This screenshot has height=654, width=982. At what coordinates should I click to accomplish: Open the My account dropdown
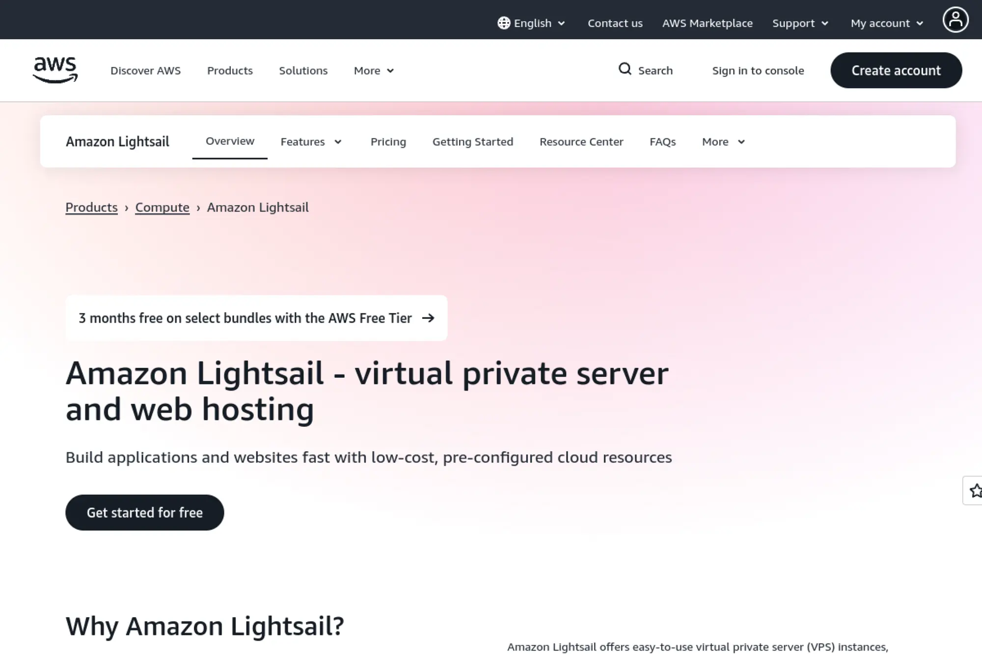886,23
